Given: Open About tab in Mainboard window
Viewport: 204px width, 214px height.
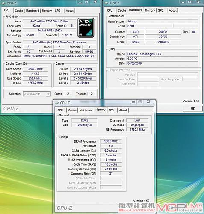Looking at the screenshot, I should click(x=173, y=10).
